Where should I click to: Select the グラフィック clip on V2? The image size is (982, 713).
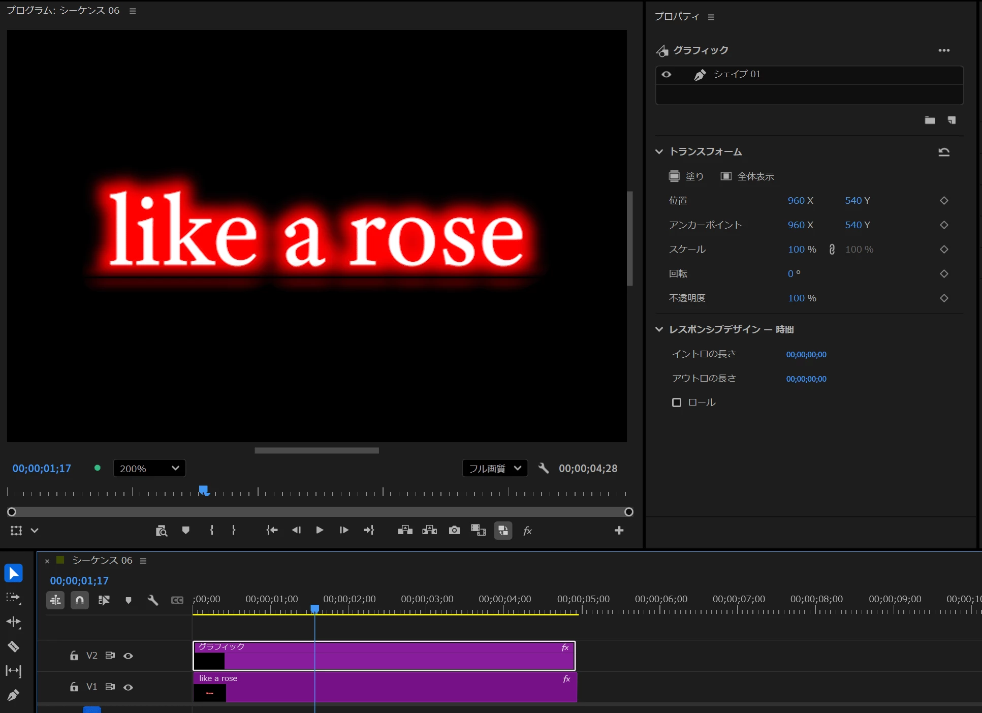pyautogui.click(x=384, y=656)
